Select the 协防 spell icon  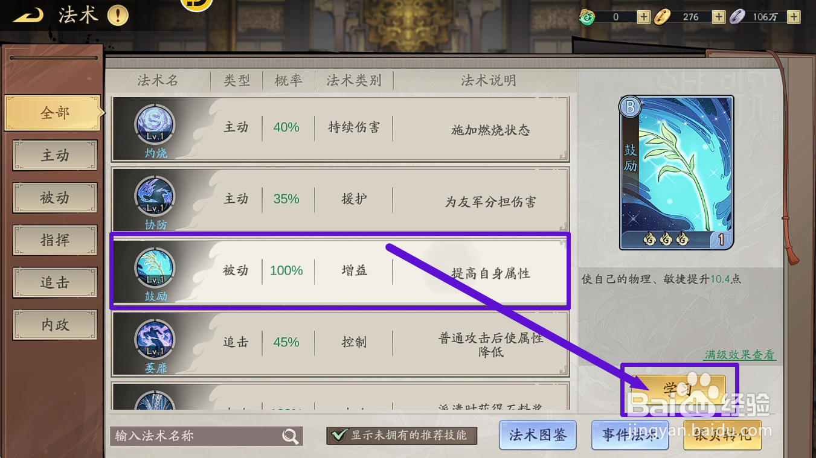(155, 197)
